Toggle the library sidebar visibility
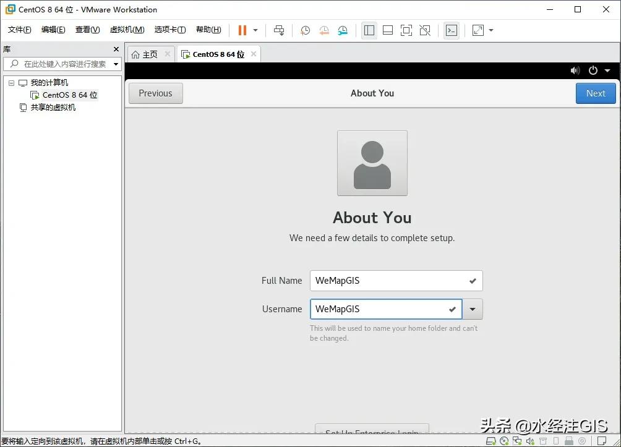Screen dimensions: 621x447 [369, 30]
